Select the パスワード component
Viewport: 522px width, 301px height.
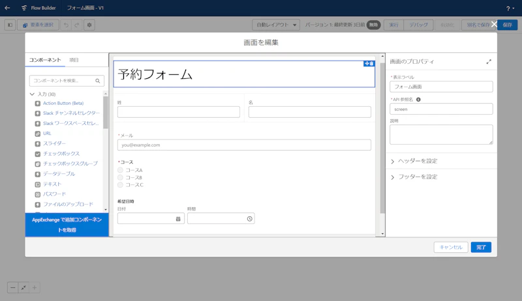click(x=51, y=194)
